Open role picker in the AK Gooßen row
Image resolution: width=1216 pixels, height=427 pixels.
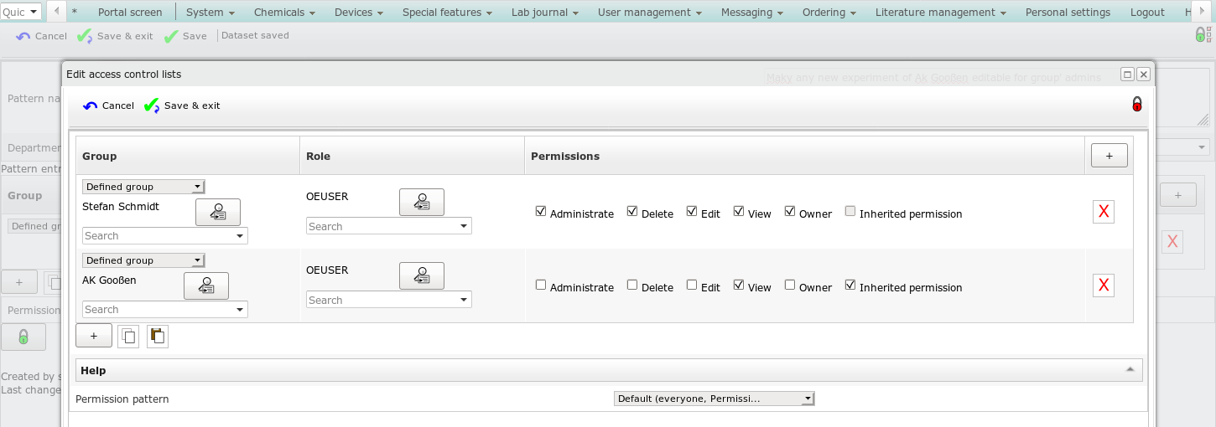click(421, 276)
